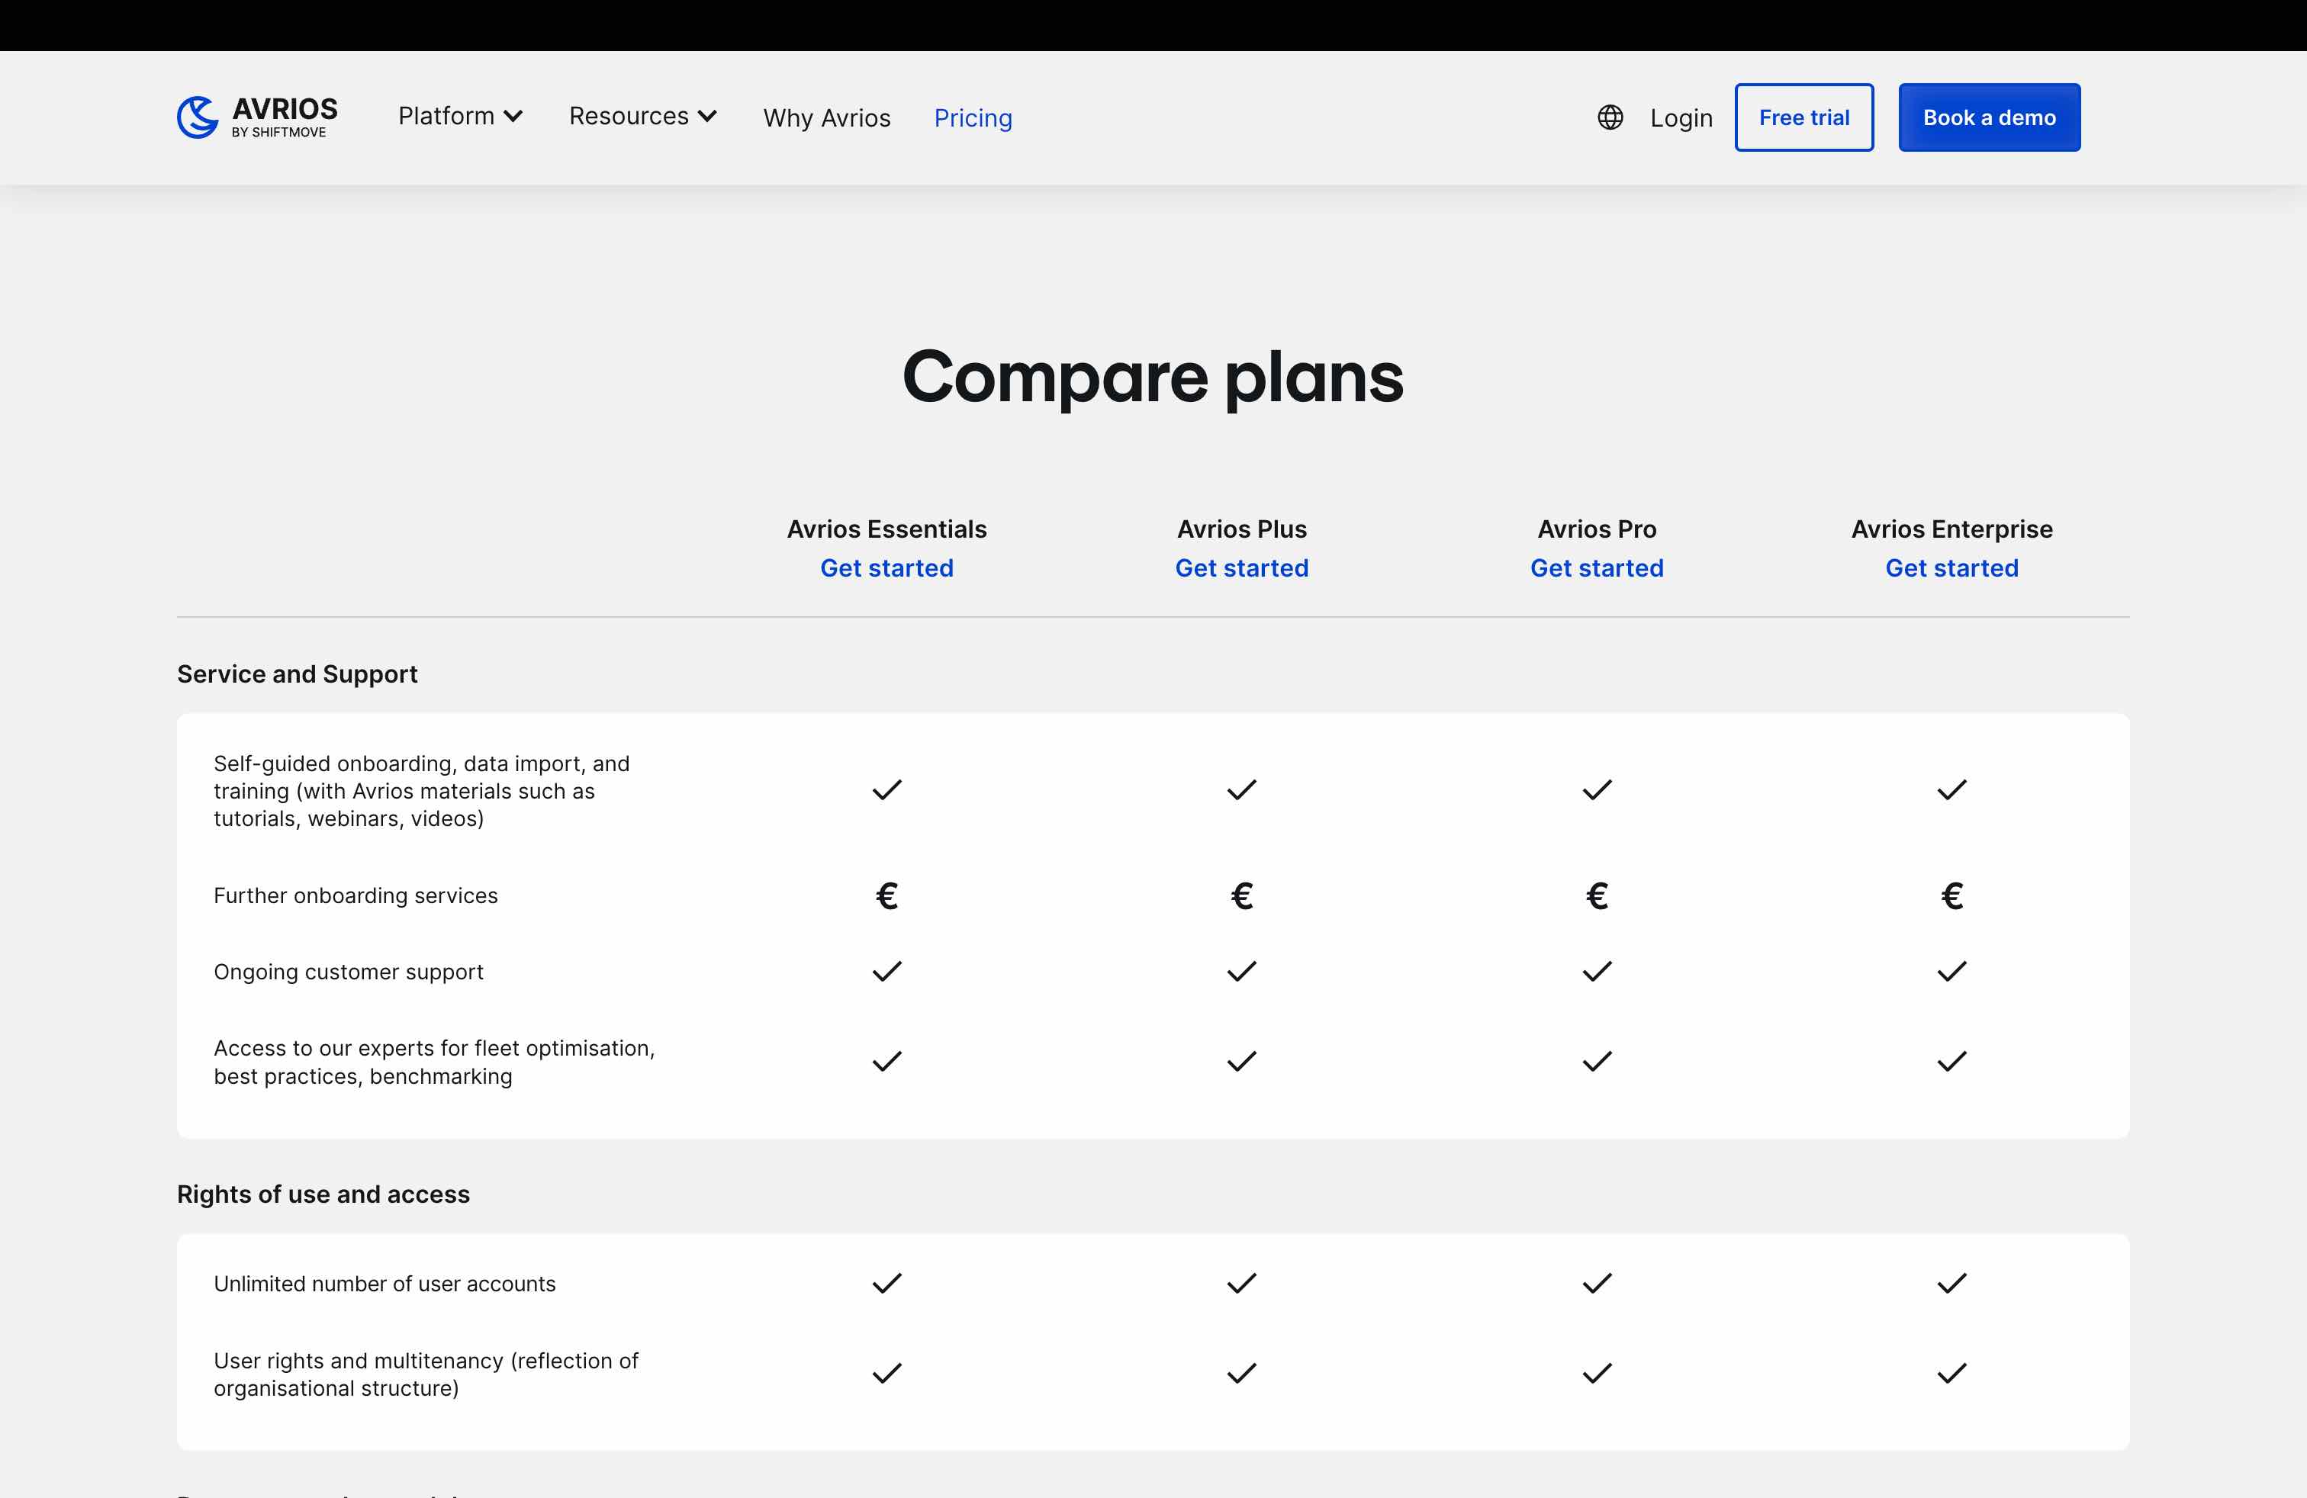The height and width of the screenshot is (1498, 2307).
Task: Expand the Platform dropdown menu
Action: [461, 116]
